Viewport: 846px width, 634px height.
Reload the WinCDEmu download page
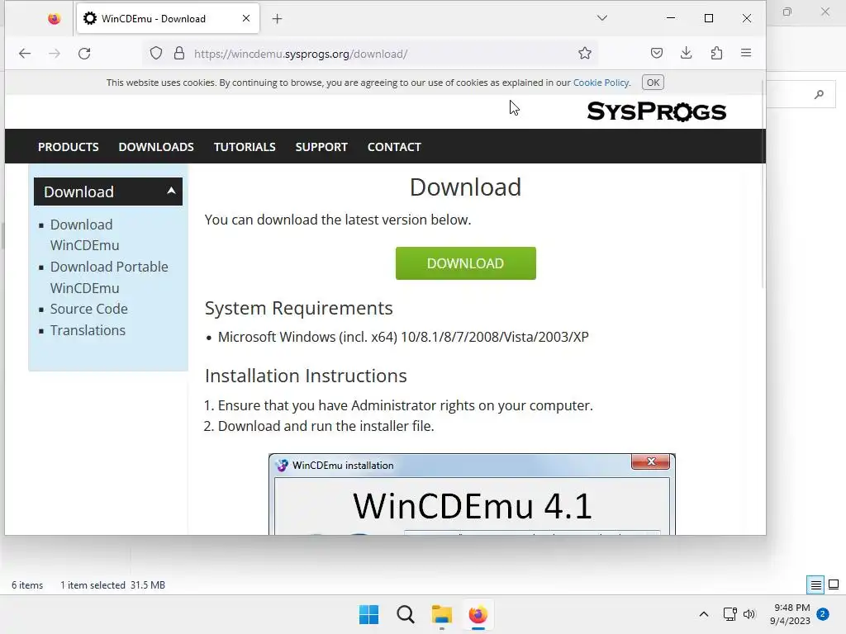click(x=84, y=54)
